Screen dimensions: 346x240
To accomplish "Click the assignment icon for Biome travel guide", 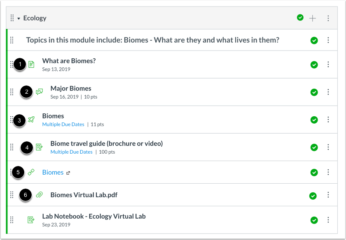I will pos(39,147).
